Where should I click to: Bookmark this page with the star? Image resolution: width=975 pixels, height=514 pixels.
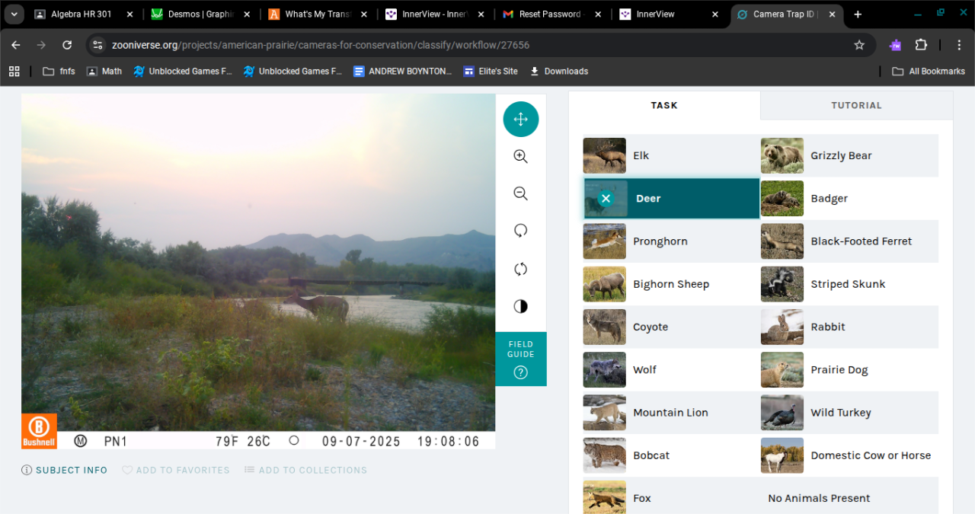[x=859, y=45]
